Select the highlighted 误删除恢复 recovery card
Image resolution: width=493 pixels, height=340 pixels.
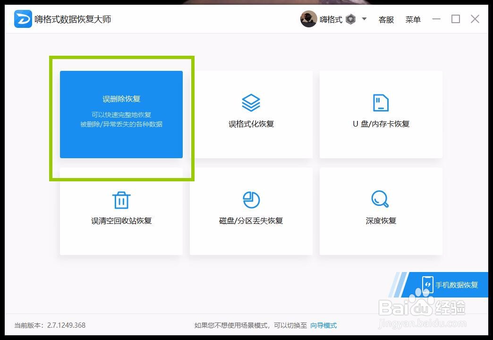[x=121, y=115]
